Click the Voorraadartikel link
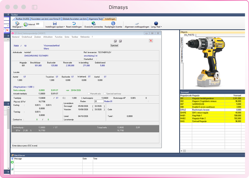 (x=52, y=46)
